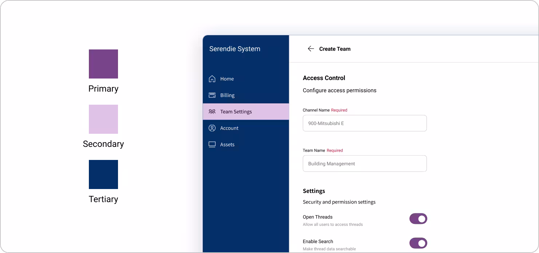Select the Team Settings sidebar entry
Viewport: 539px width, 253px height.
236,112
